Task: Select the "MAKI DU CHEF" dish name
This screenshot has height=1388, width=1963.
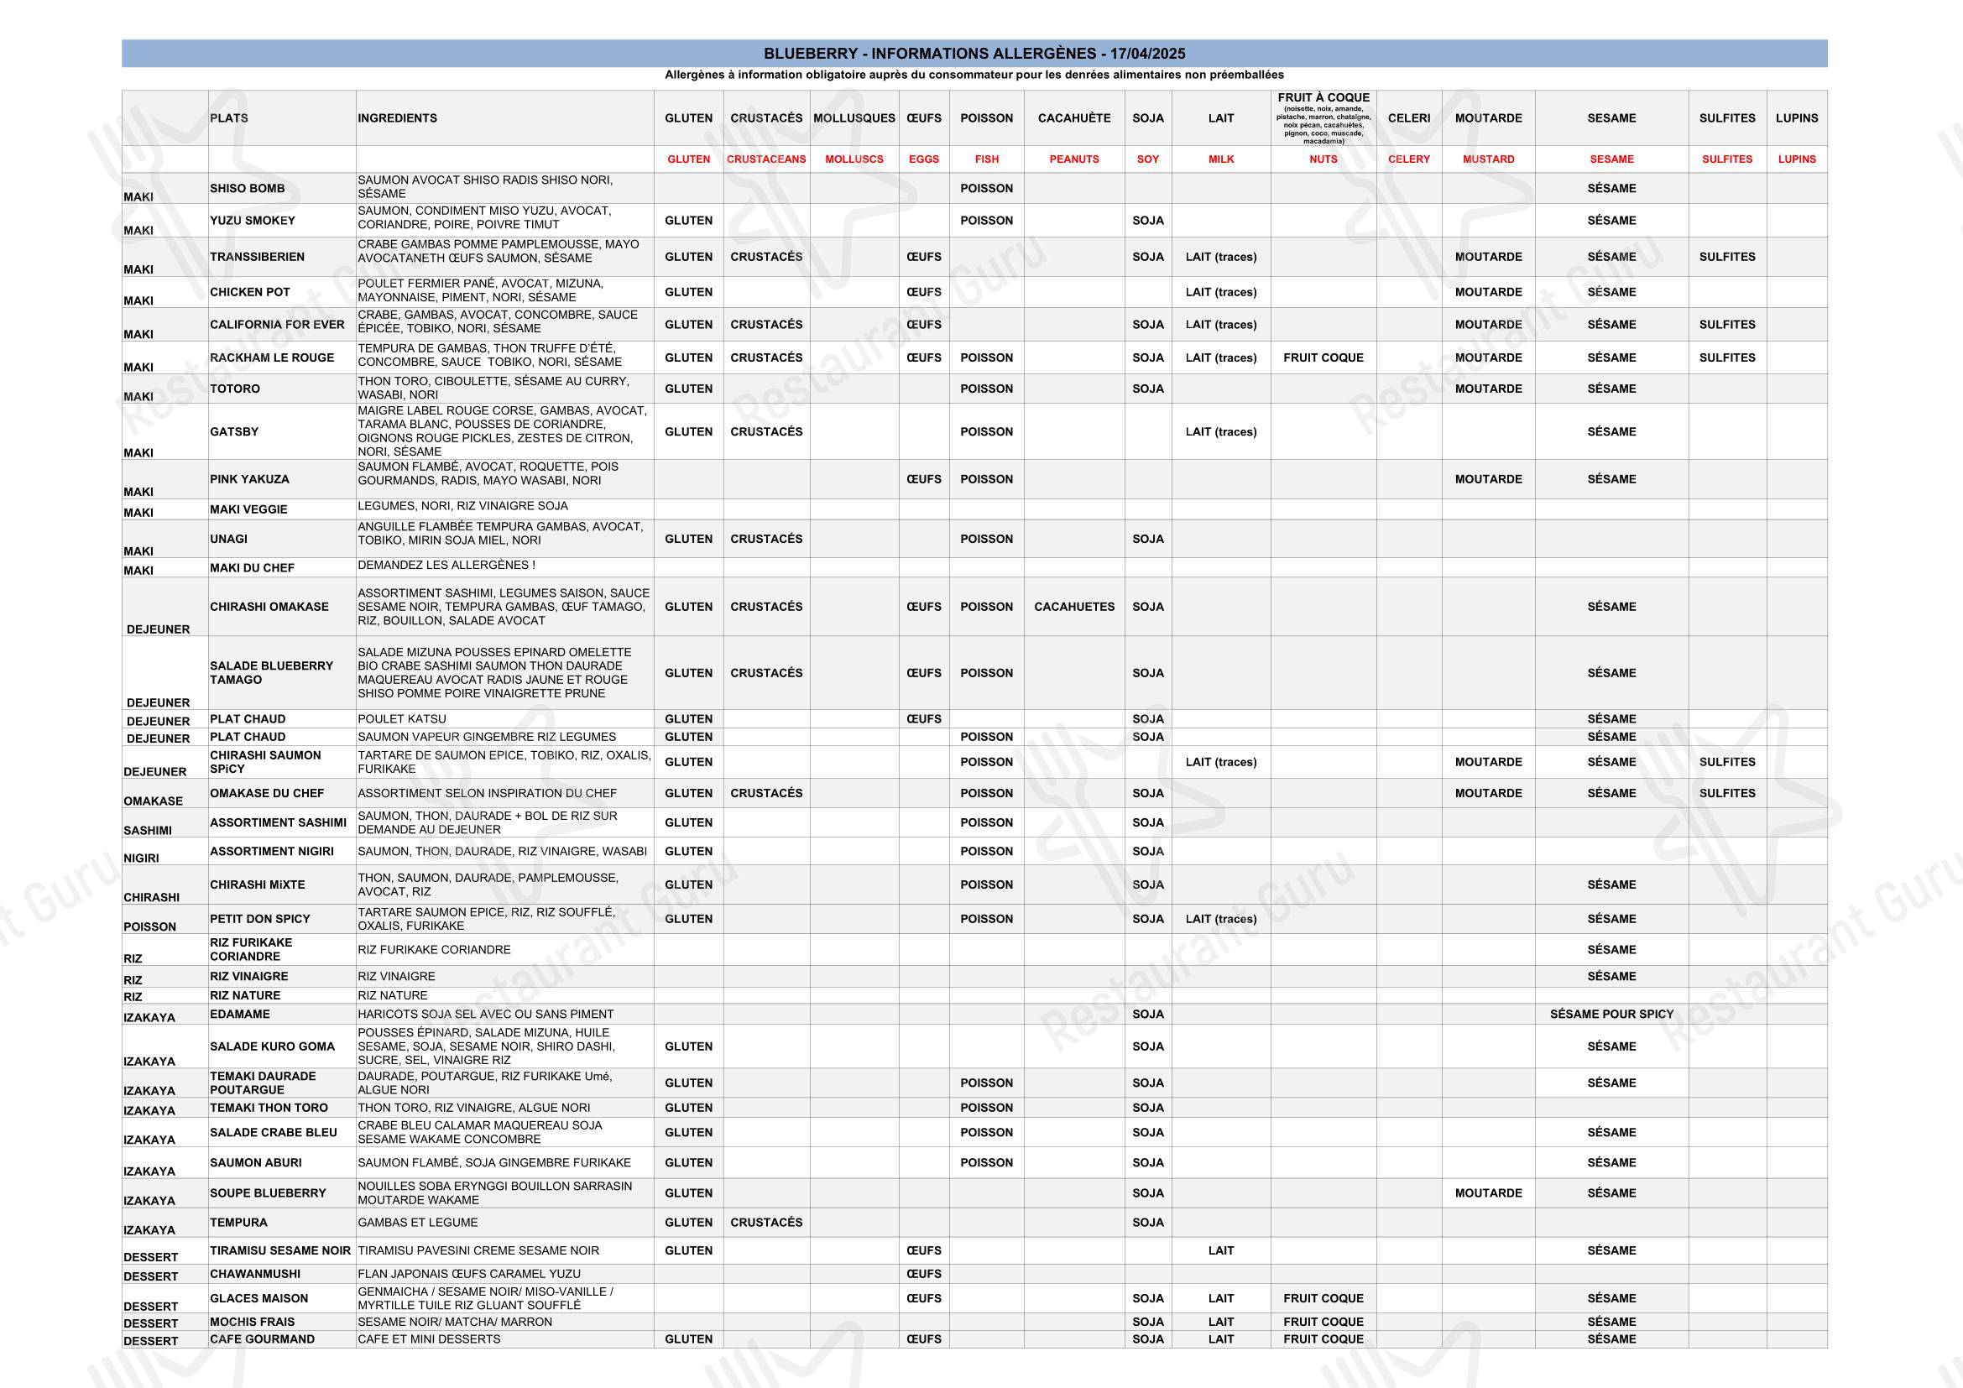Action: point(253,568)
